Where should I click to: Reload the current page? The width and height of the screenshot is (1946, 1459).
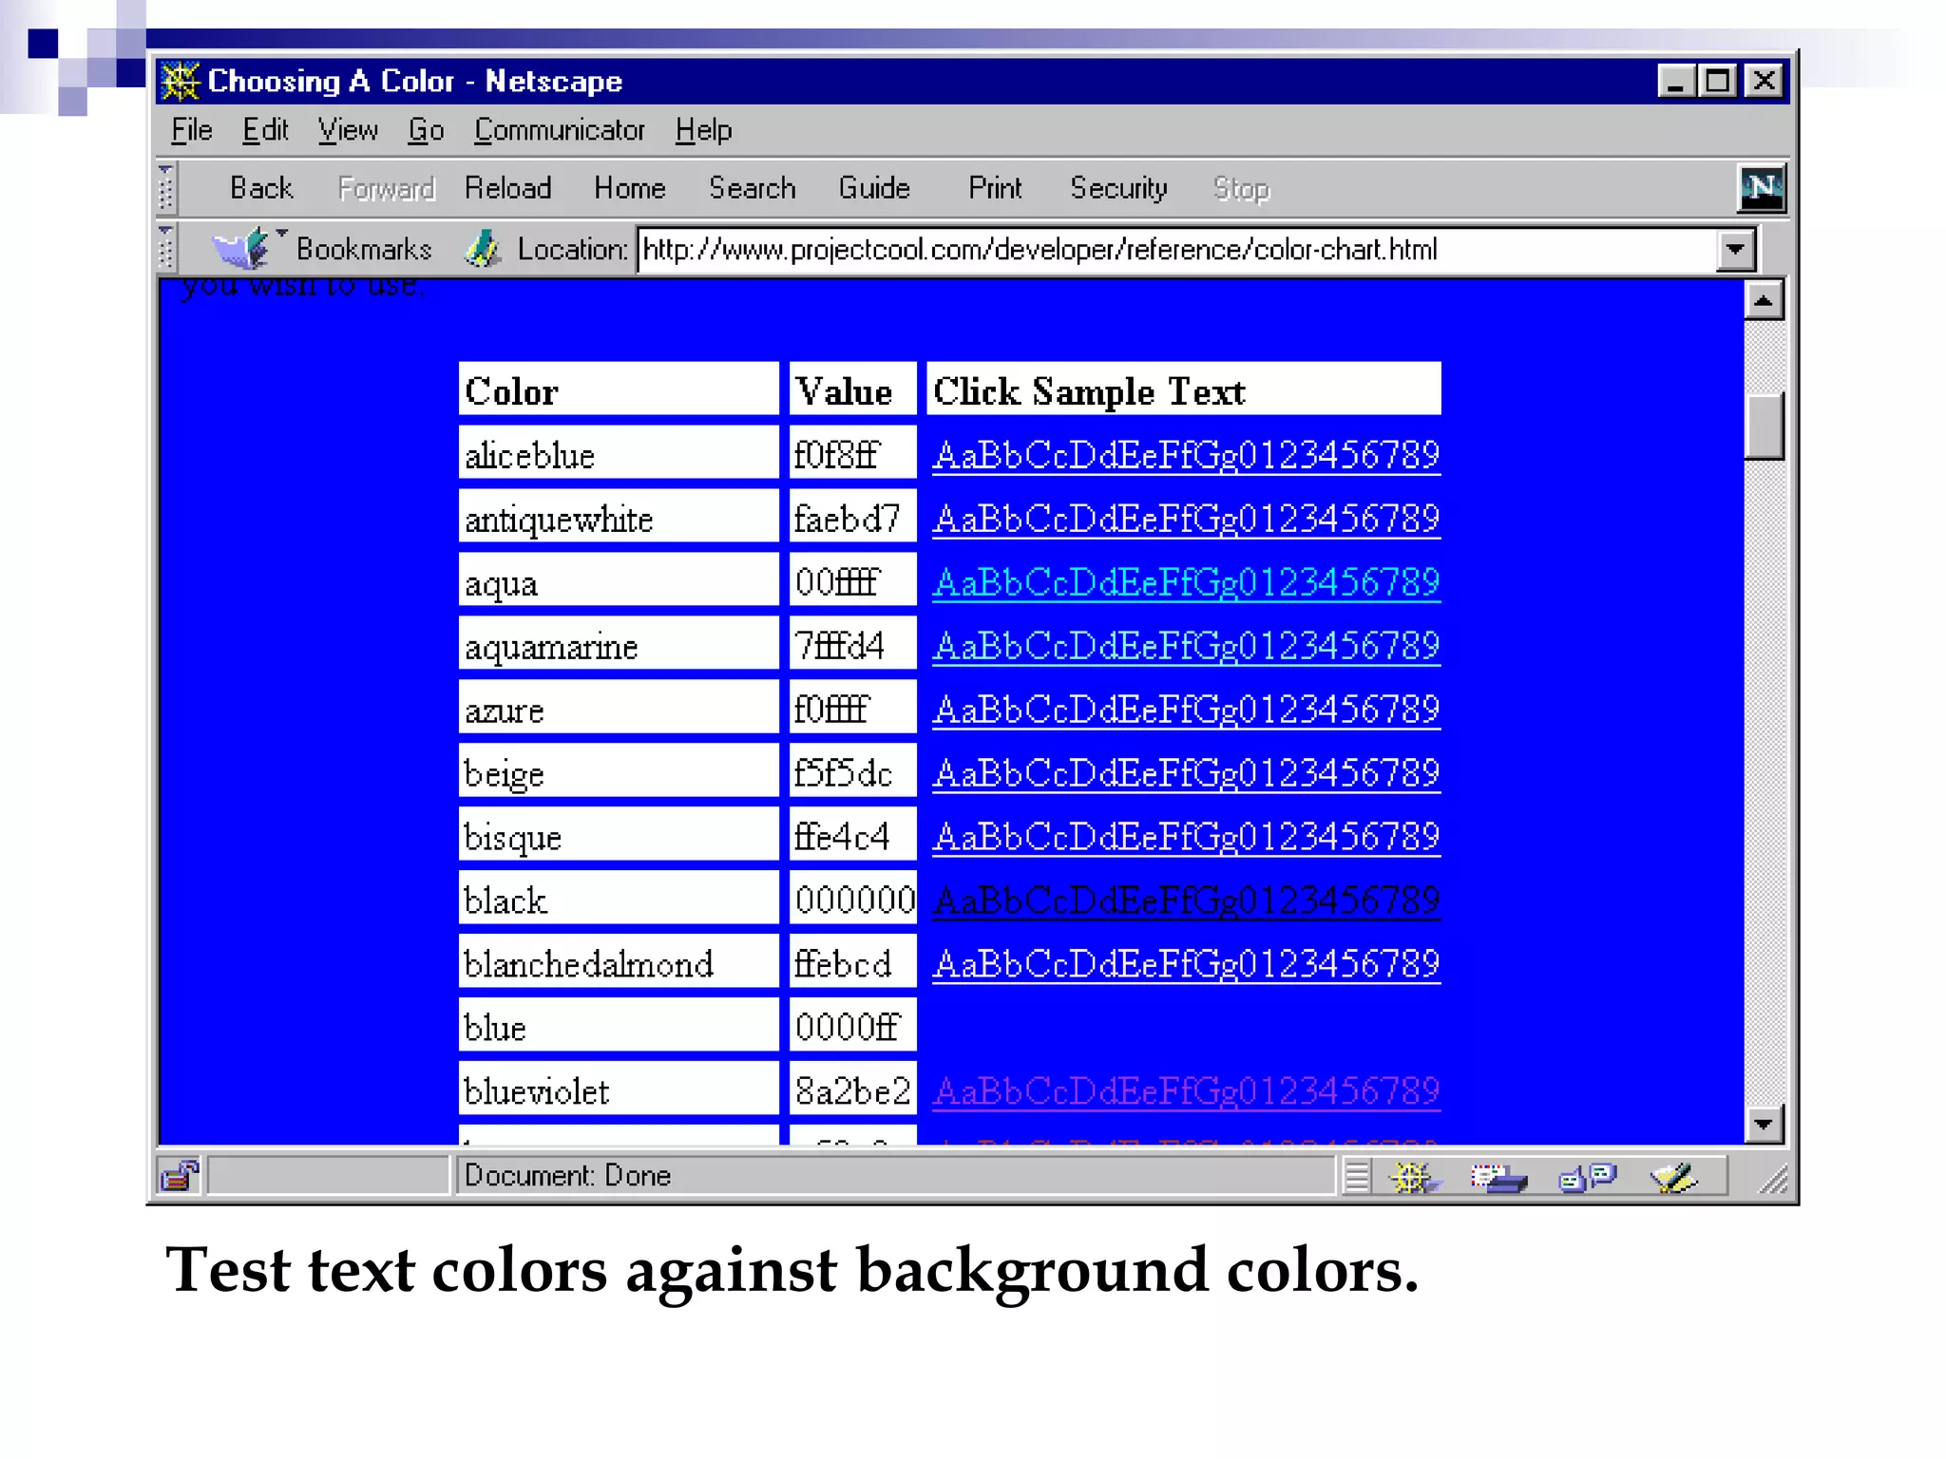pos(508,188)
